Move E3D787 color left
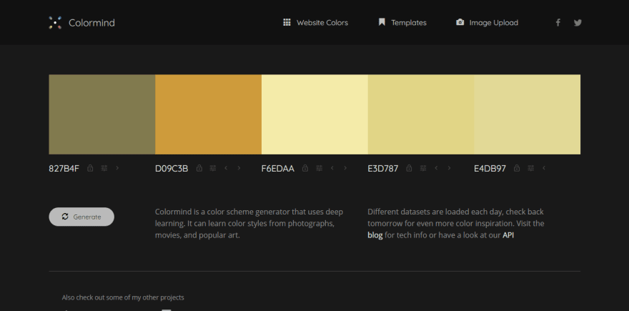This screenshot has width=629, height=311. [x=436, y=168]
